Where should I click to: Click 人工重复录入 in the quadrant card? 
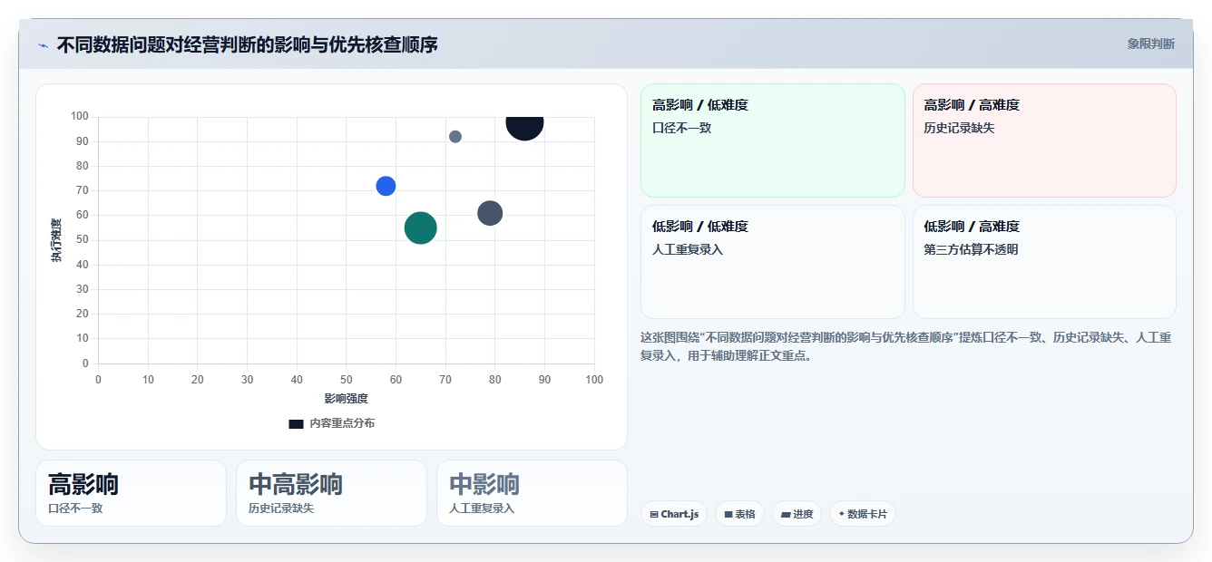[688, 249]
